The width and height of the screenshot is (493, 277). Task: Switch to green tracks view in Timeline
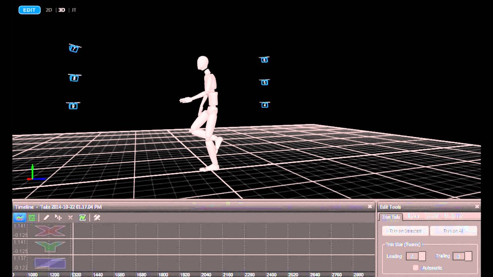(32, 218)
